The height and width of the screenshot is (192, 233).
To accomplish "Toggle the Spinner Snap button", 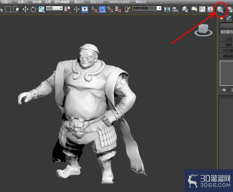I will pos(118,9).
